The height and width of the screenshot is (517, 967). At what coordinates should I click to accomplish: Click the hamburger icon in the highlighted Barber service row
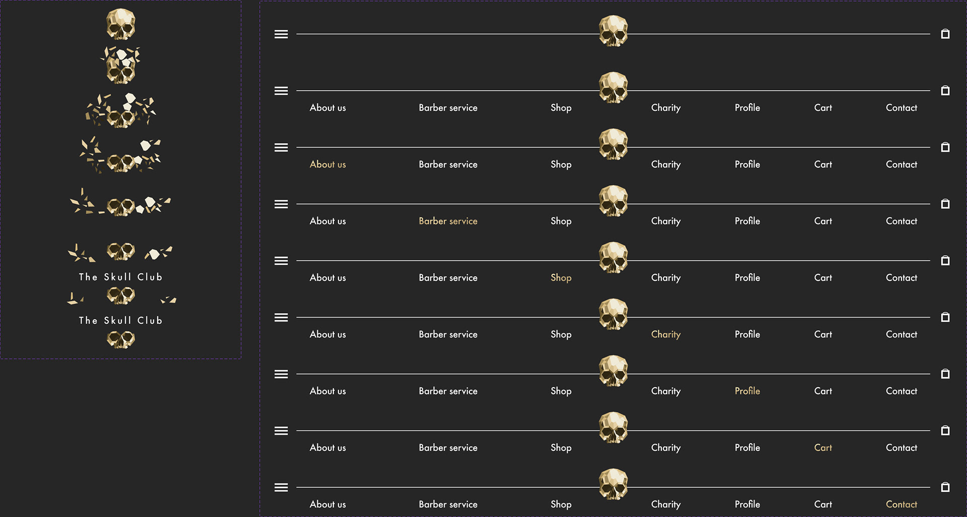pos(281,204)
